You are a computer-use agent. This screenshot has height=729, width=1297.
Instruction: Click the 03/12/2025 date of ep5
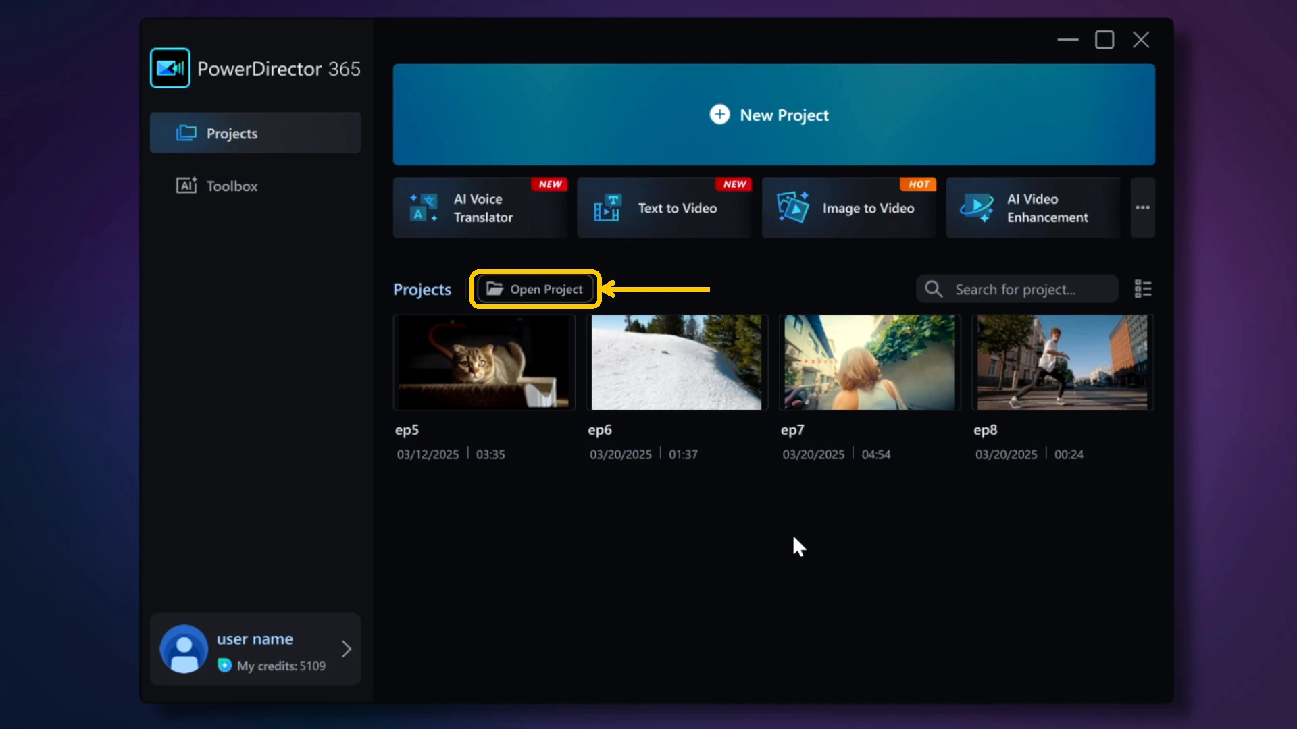pos(428,454)
